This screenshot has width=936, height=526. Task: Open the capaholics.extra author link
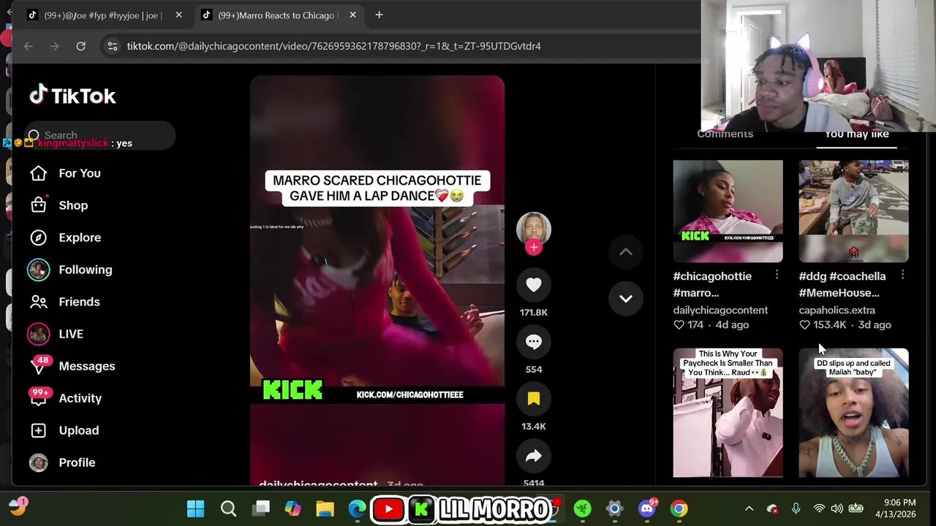click(x=837, y=310)
